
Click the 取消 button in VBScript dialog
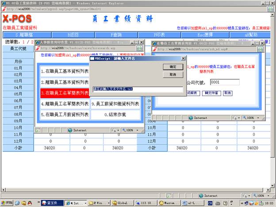(172, 75)
